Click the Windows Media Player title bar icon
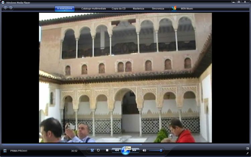Screen dimensions: 251x157 click(3, 2)
